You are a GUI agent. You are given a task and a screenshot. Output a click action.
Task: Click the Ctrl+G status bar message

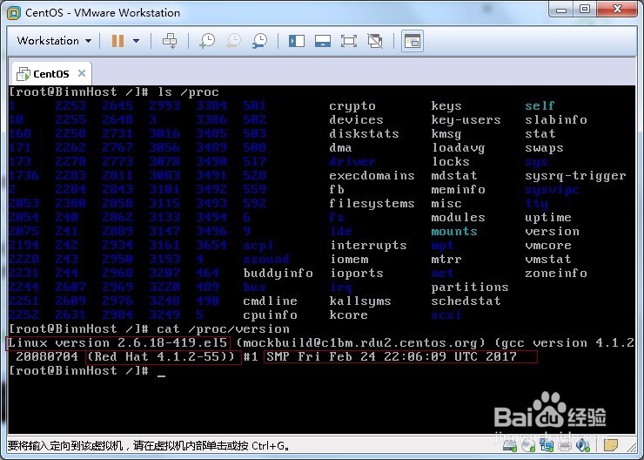pos(149,445)
